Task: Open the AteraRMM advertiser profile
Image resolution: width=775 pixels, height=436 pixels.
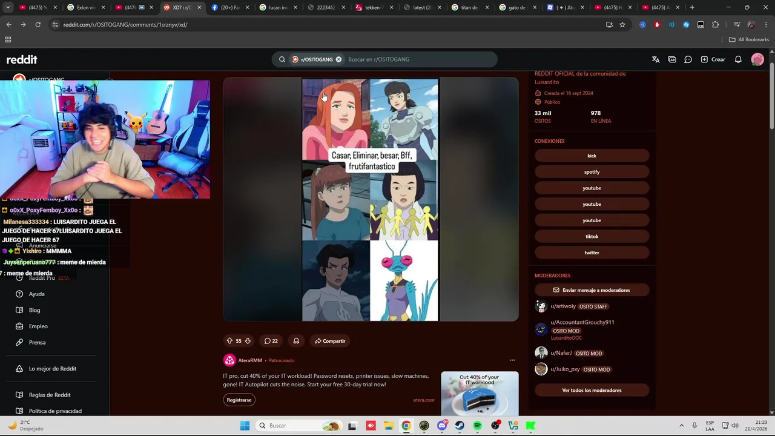Action: (250, 360)
